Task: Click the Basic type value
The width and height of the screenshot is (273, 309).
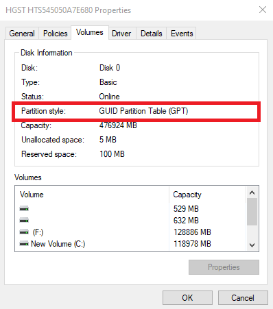Action: point(108,82)
